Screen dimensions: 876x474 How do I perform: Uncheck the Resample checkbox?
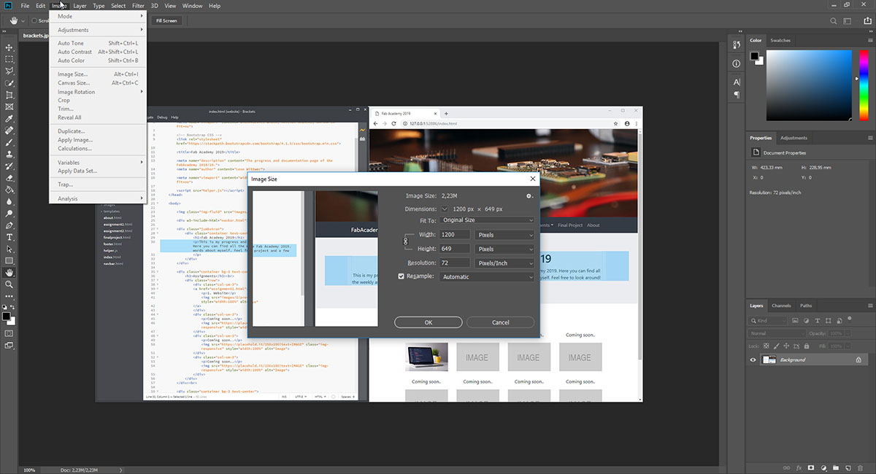(401, 276)
